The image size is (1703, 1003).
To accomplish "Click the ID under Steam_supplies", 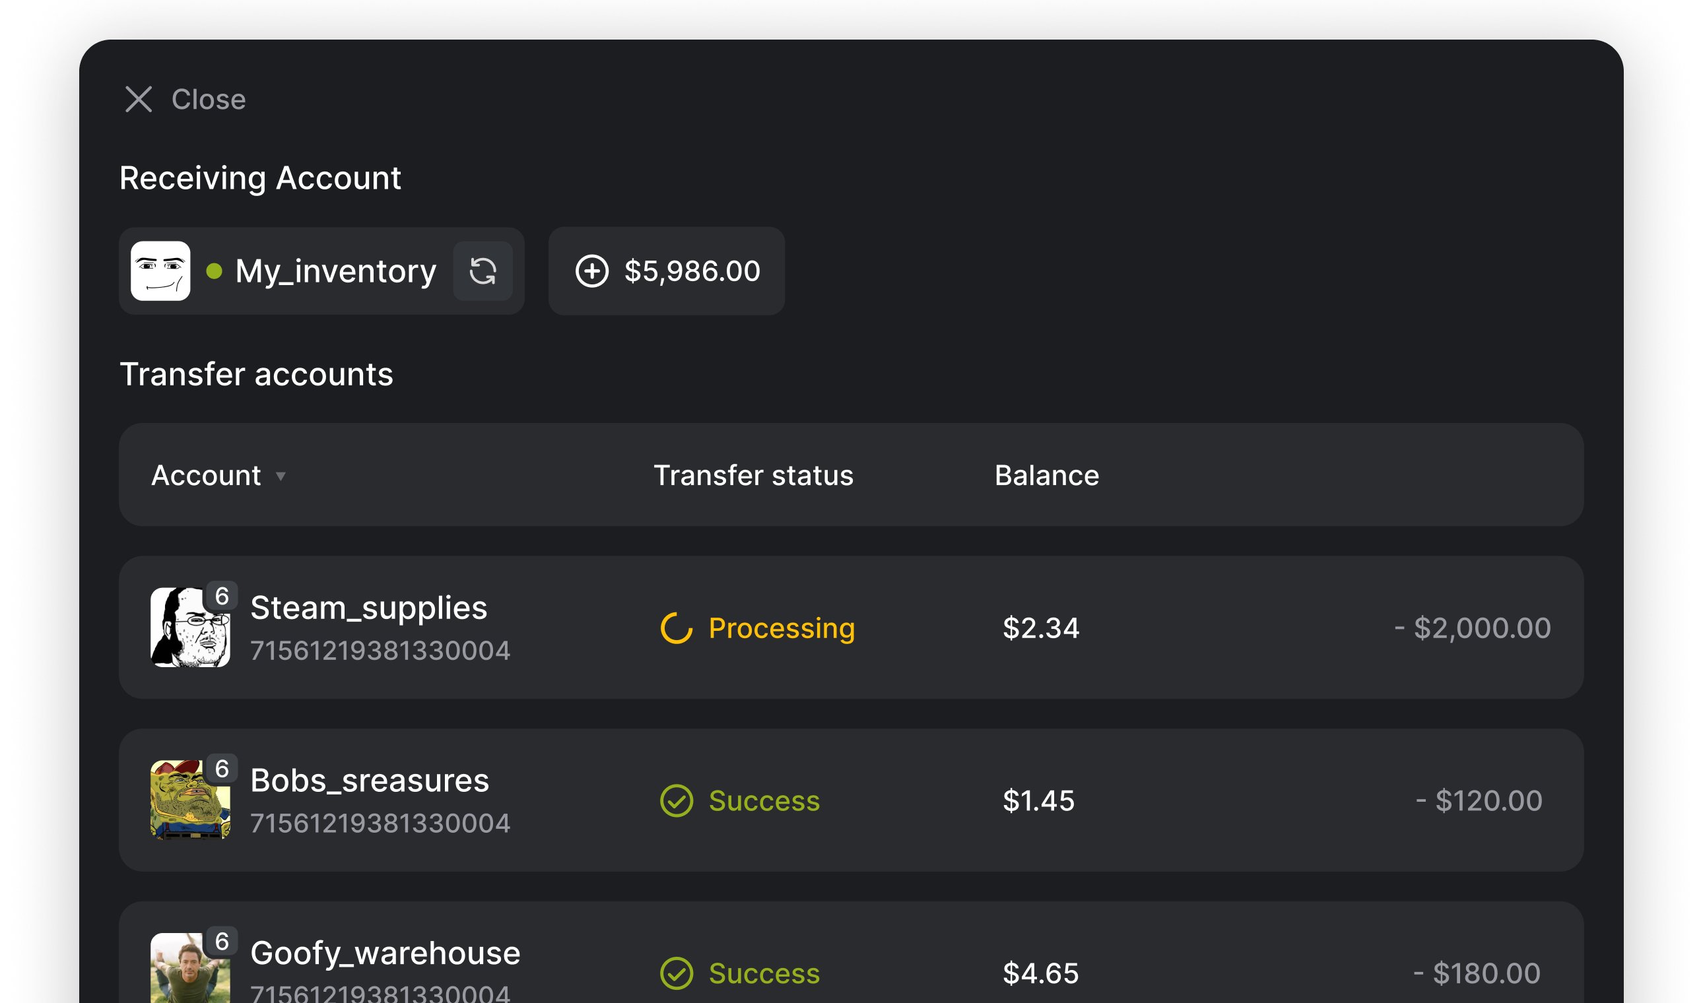I will pos(380,651).
